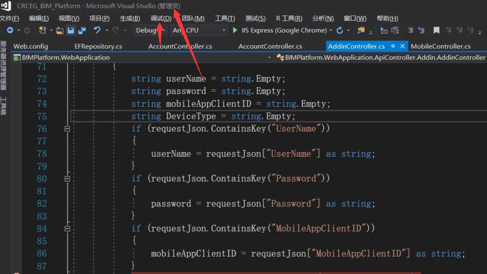The image size is (487, 274).
Task: Click the Redo arrow icon
Action: (x=116, y=30)
